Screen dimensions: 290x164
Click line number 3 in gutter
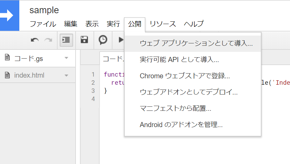[93, 91]
